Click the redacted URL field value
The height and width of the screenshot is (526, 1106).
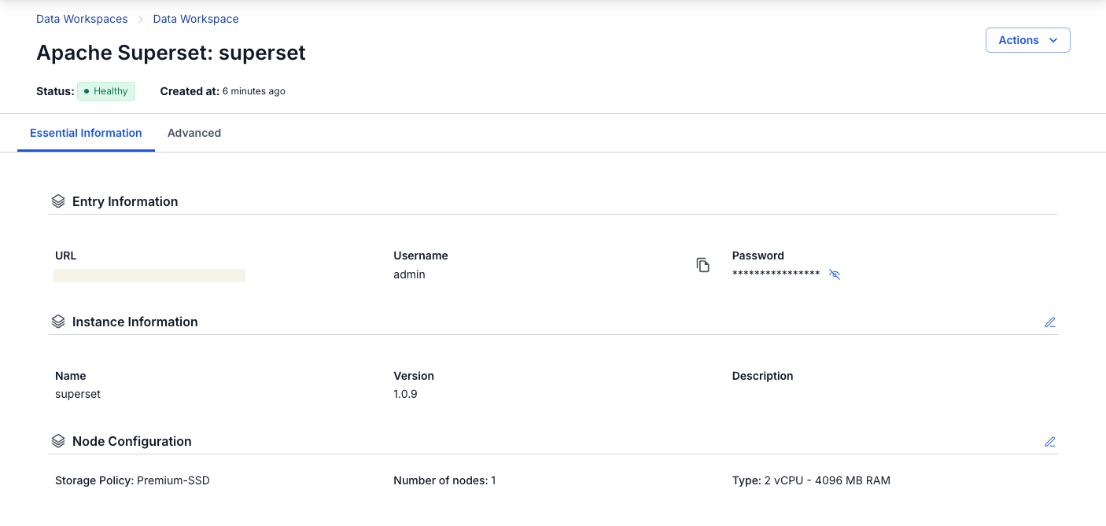click(x=149, y=275)
